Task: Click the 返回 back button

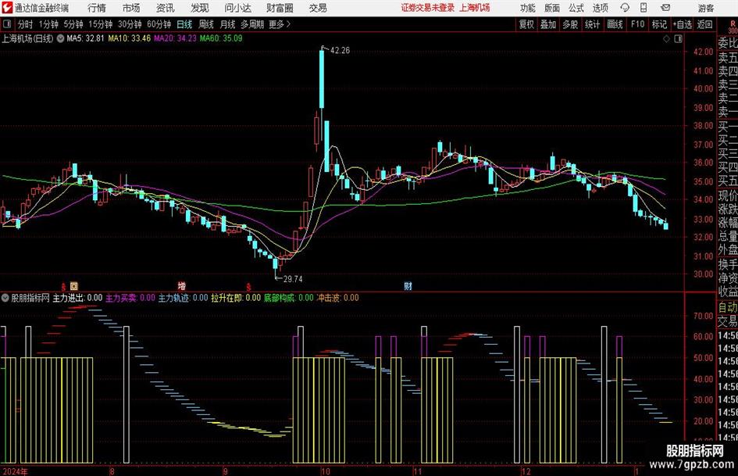Action: click(x=704, y=24)
